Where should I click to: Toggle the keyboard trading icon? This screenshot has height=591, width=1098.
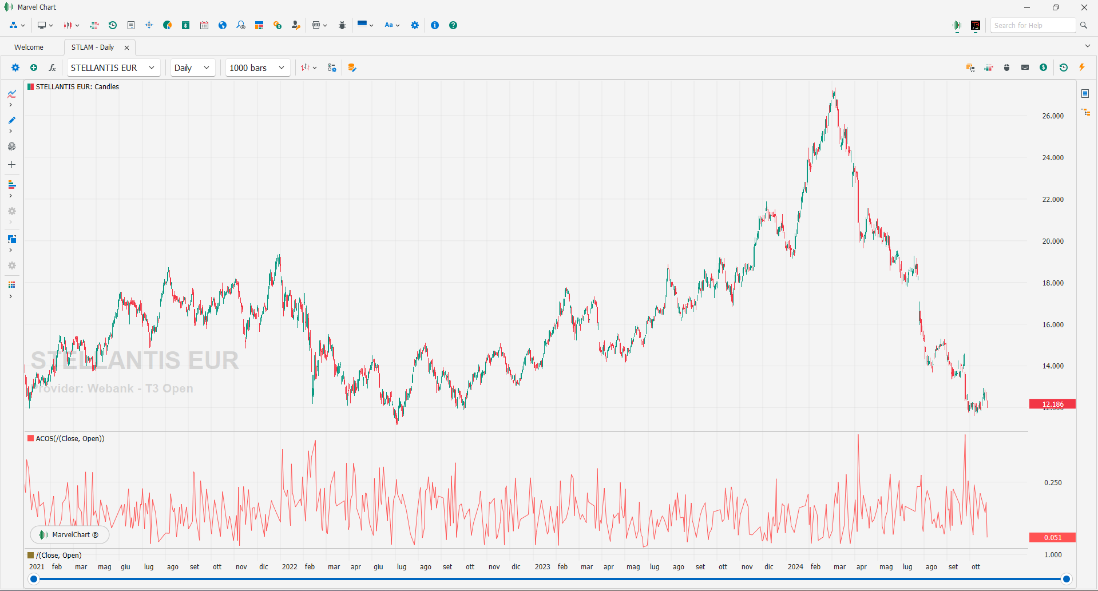click(1025, 68)
